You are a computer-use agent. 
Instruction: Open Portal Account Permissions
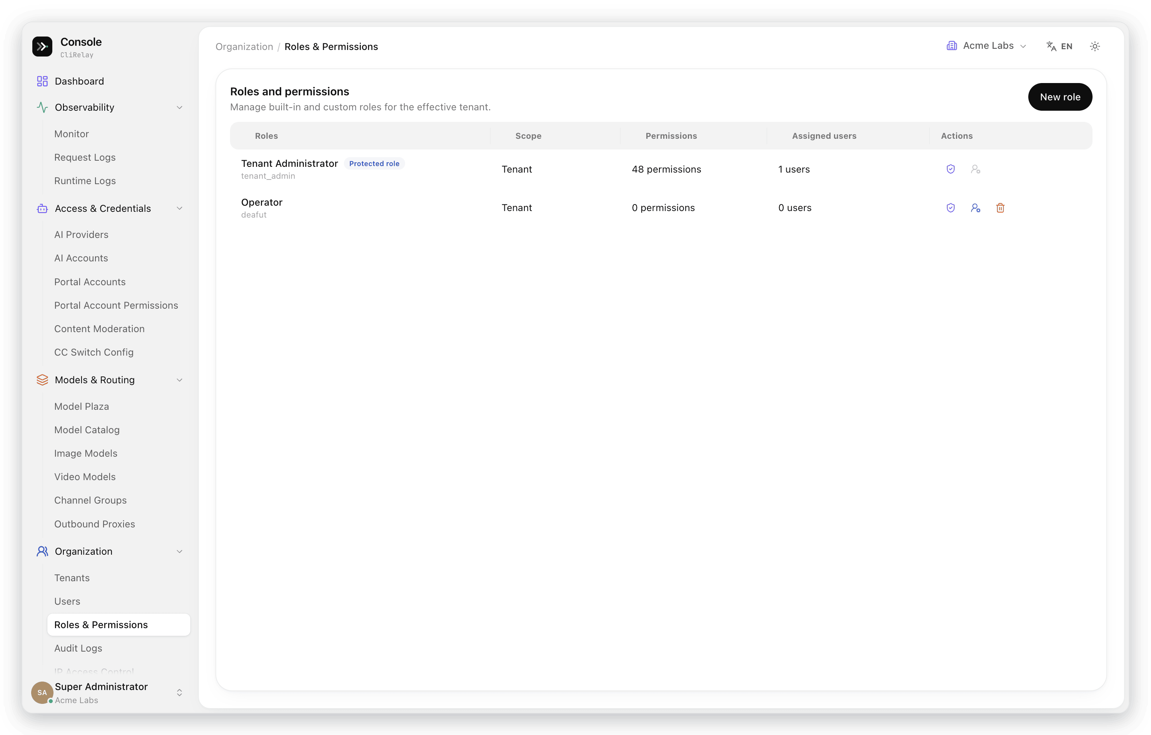point(116,306)
